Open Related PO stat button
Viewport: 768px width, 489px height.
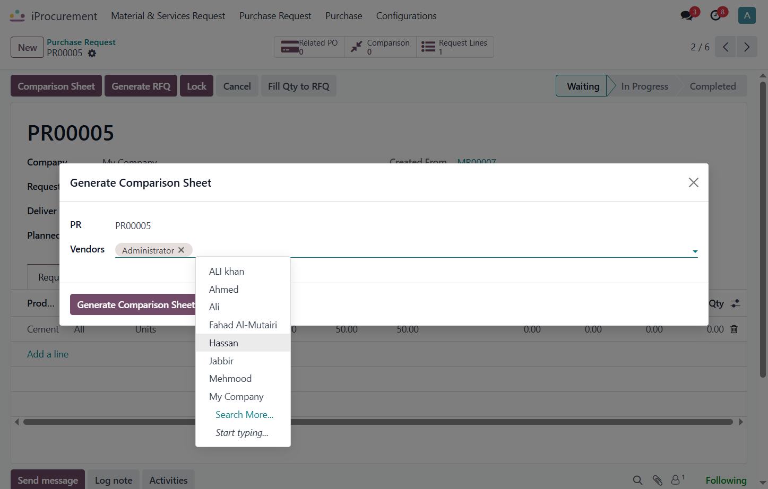tap(309, 47)
